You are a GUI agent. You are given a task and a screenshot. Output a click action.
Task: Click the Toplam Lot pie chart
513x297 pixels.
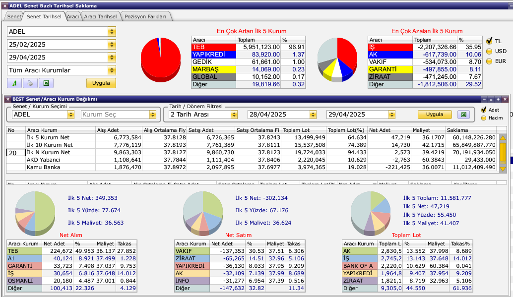[371, 214]
